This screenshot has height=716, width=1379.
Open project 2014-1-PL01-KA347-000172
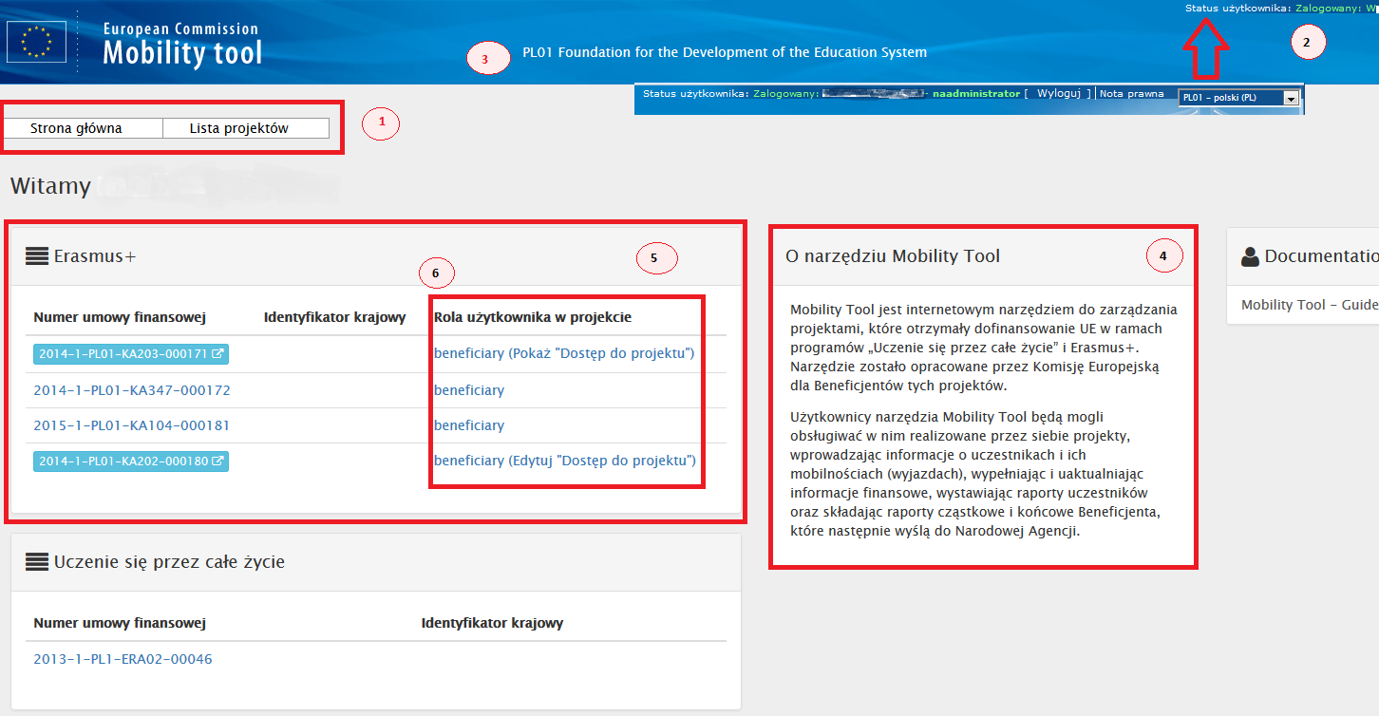(132, 390)
